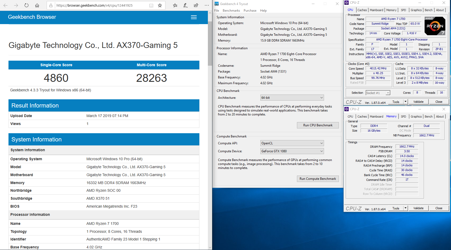The image size is (451, 250).
Task: Open the Purchase menu in Geekbench
Action: [x=250, y=11]
